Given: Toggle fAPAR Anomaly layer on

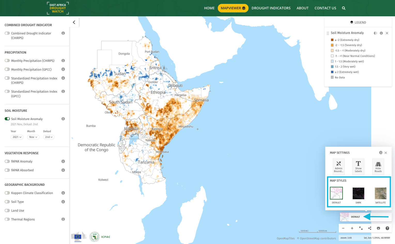Looking at the screenshot, I should pyautogui.click(x=7, y=161).
